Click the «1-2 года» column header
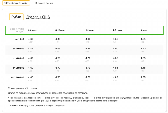 (x=90, y=30)
